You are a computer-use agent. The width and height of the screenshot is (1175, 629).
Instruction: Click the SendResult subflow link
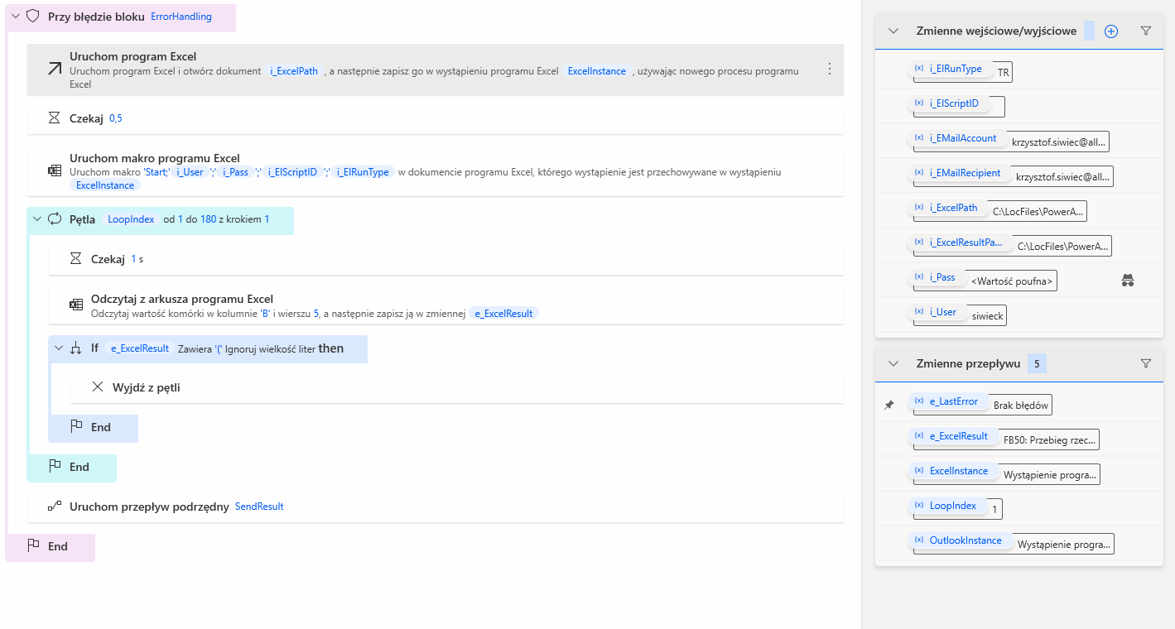click(x=259, y=507)
